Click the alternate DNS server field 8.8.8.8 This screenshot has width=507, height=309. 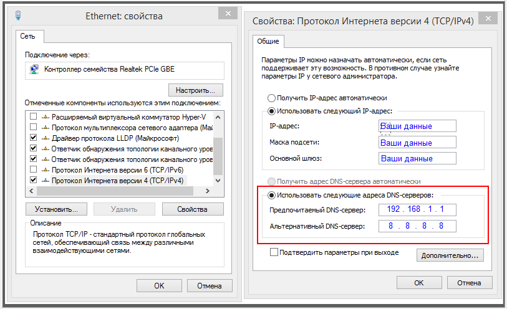click(417, 226)
